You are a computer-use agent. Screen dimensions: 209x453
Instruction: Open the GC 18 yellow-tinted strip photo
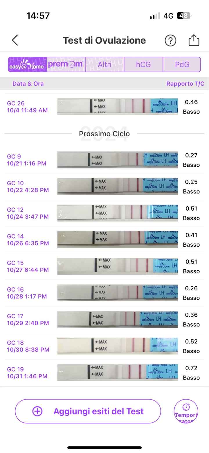tap(118, 346)
